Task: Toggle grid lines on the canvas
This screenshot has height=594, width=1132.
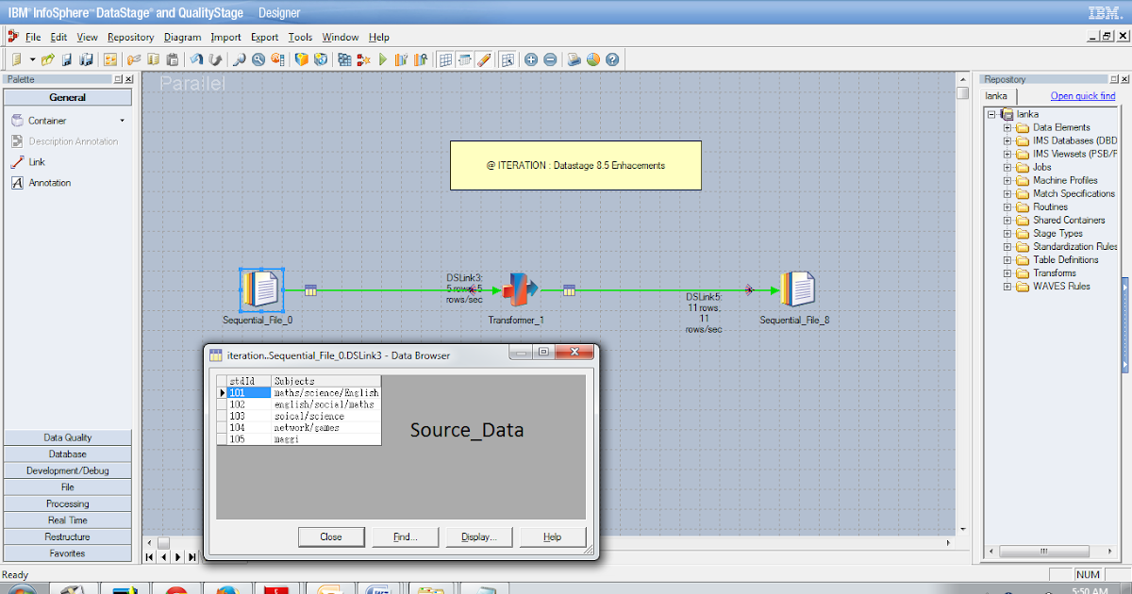Action: point(445,58)
